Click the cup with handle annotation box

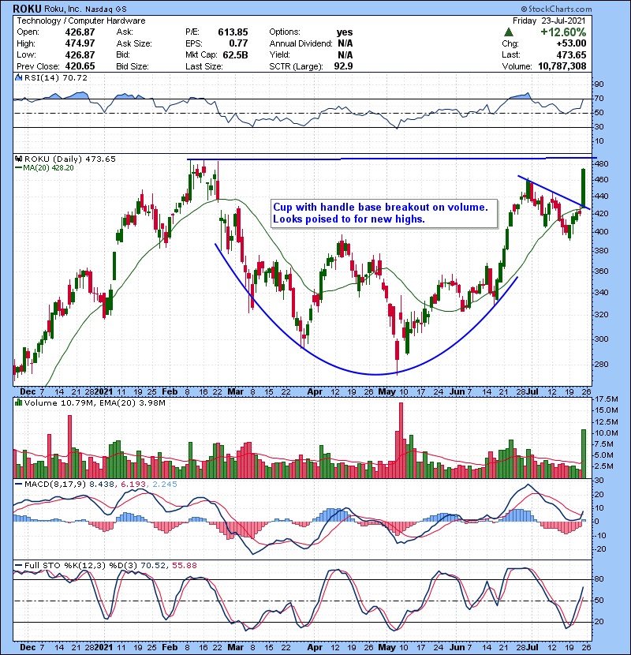(x=384, y=213)
